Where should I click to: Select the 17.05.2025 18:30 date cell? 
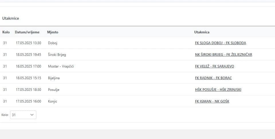point(28,90)
